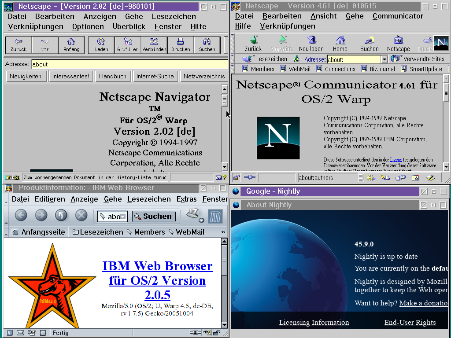Open the WebMail bookmark in IBM Web Browser

186,232
